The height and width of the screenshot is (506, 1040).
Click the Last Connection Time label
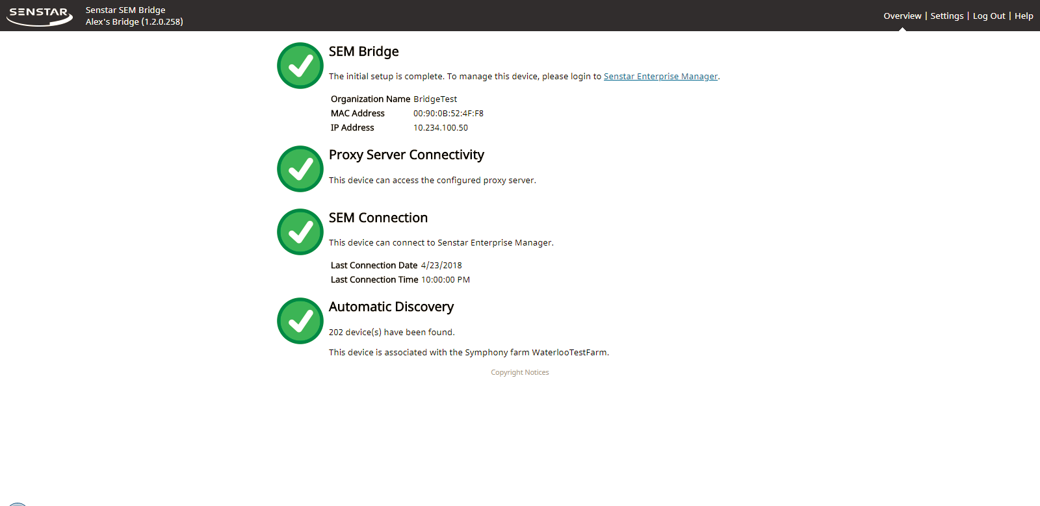[374, 279]
